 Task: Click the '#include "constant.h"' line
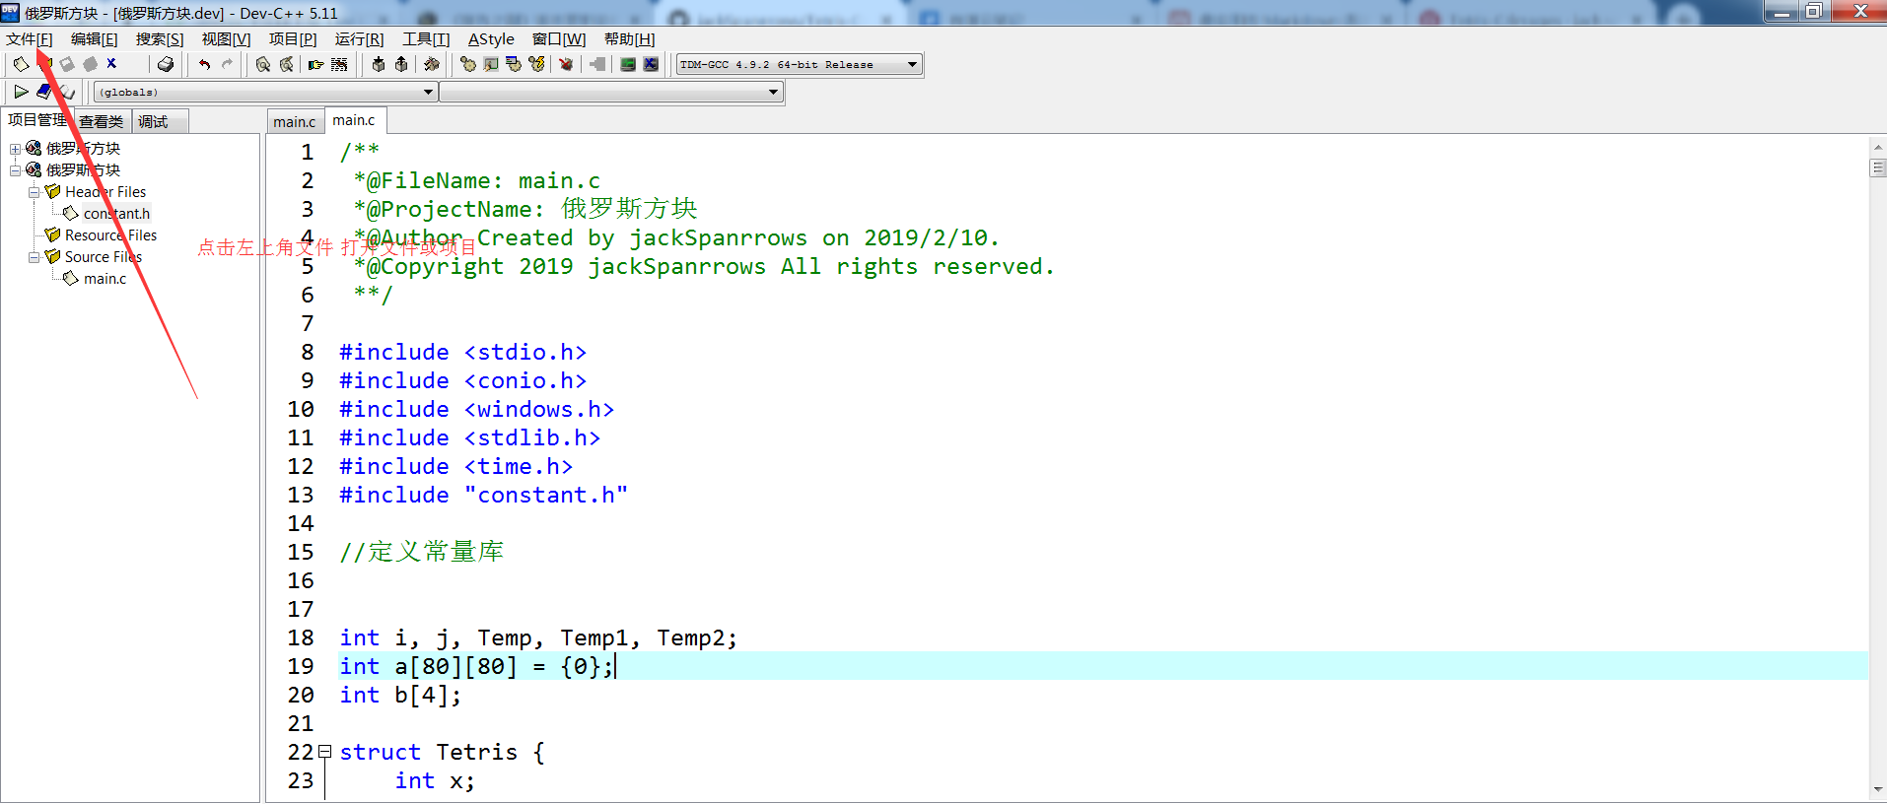click(483, 496)
